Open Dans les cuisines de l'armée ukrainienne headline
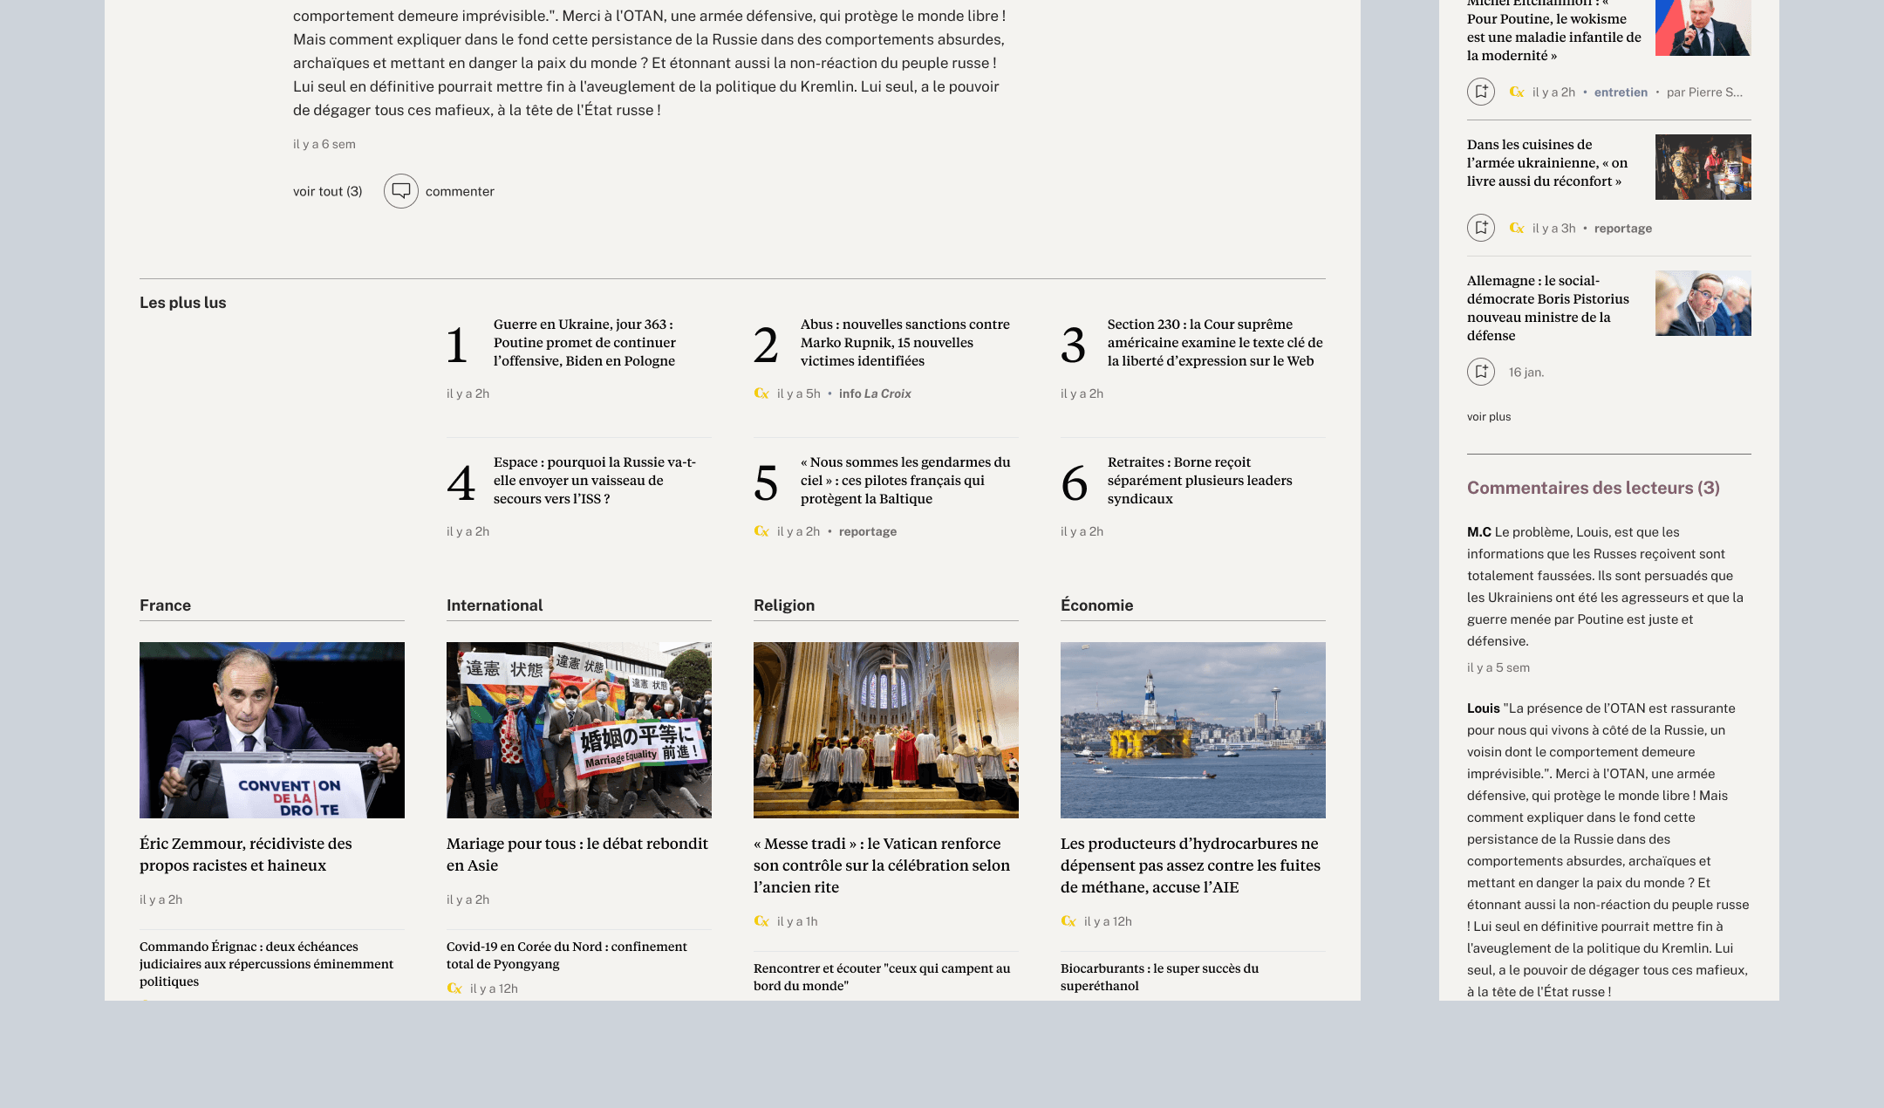This screenshot has width=1884, height=1108. click(1547, 163)
